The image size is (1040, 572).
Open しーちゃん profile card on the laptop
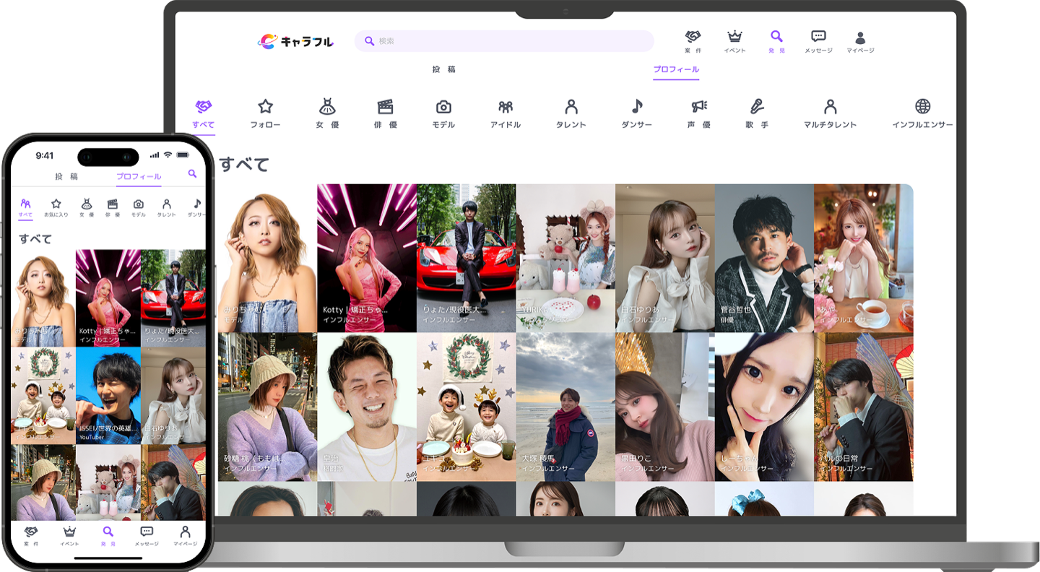pos(764,407)
